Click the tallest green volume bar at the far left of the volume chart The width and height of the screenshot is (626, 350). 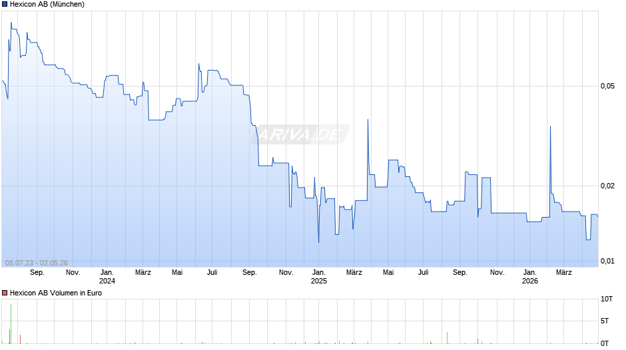(x=11, y=323)
